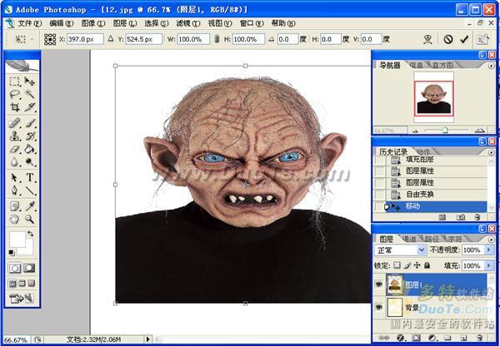This screenshot has width=500, height=346.
Task: Select the Brush tool
Action: click(x=30, y=123)
